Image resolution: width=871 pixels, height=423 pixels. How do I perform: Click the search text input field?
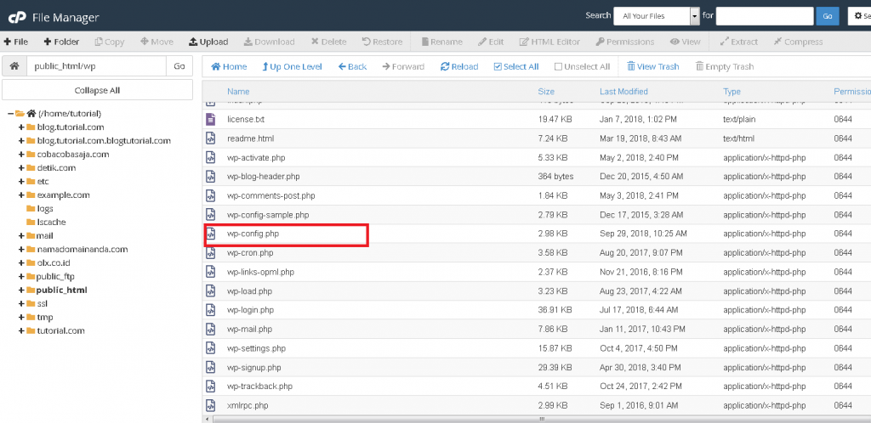765,16
